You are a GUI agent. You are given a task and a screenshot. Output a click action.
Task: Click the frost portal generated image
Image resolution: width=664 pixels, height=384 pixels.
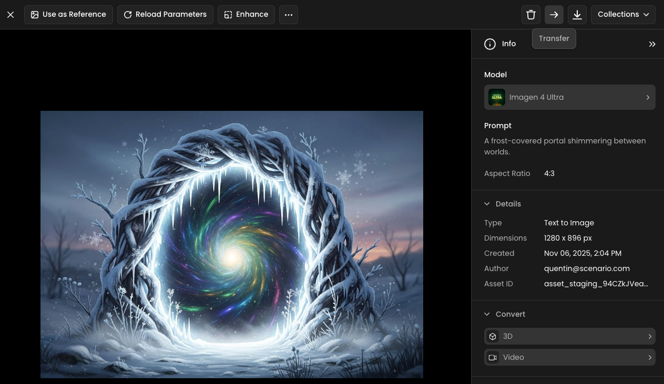coord(232,244)
